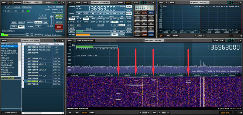The width and height of the screenshot is (243, 115).
Task: Adjust the RF GAIN slider
Action: [52, 17]
